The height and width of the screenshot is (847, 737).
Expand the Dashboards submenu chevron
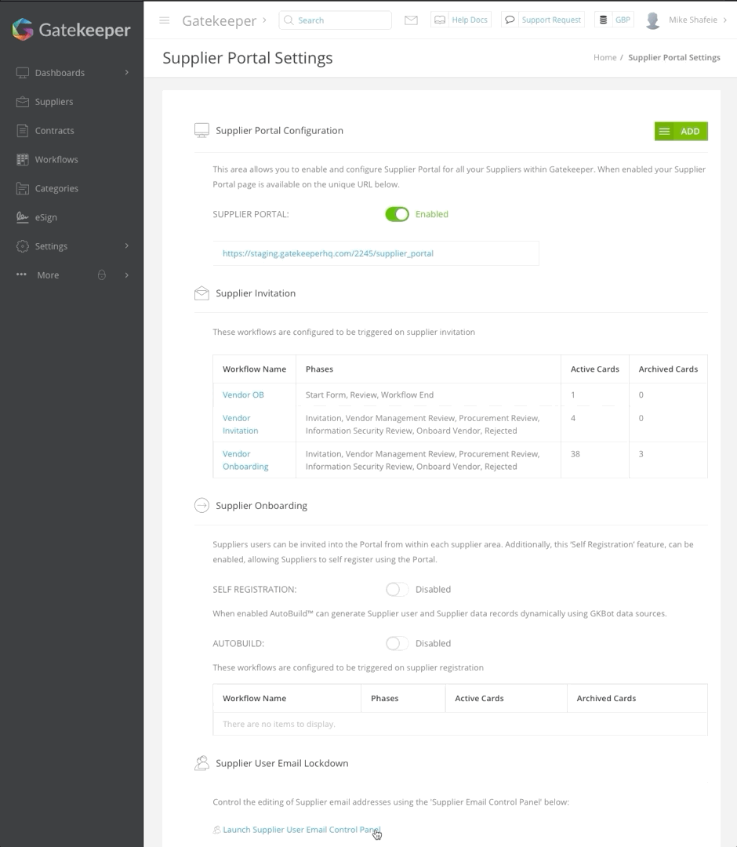point(127,72)
